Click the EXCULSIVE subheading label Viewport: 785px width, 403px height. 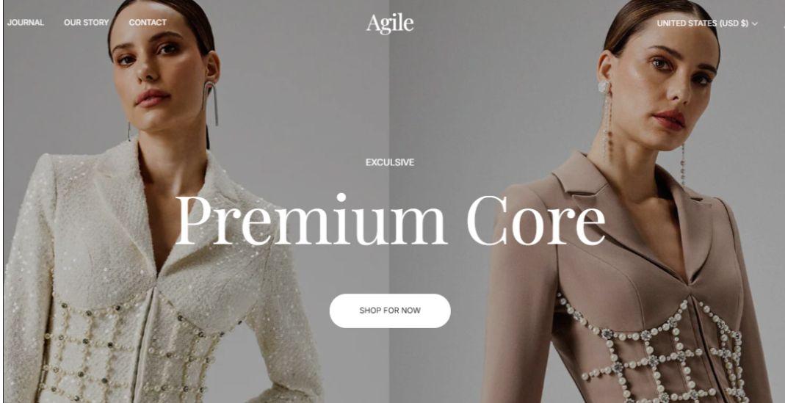(x=390, y=162)
